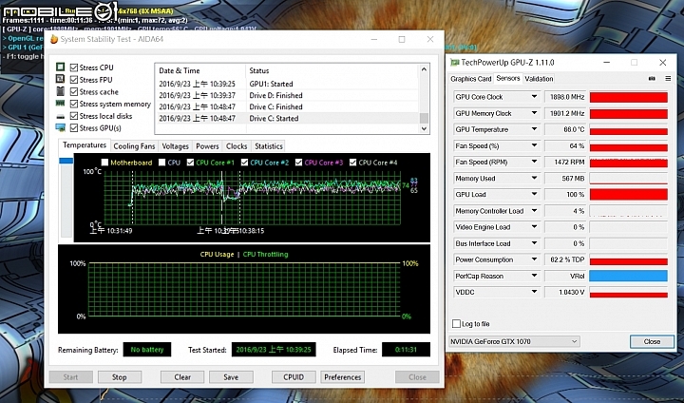Click blue graph scale slider handle
This screenshot has height=403, width=684.
click(x=66, y=161)
